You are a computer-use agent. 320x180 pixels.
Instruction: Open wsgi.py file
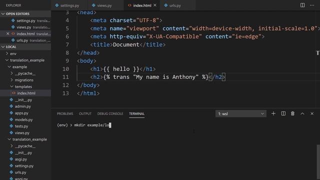25,178
